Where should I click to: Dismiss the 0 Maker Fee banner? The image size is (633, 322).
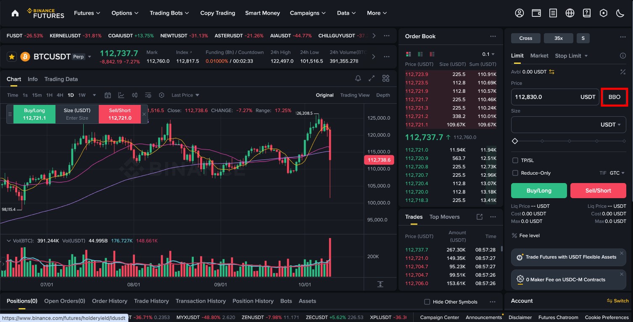click(622, 274)
